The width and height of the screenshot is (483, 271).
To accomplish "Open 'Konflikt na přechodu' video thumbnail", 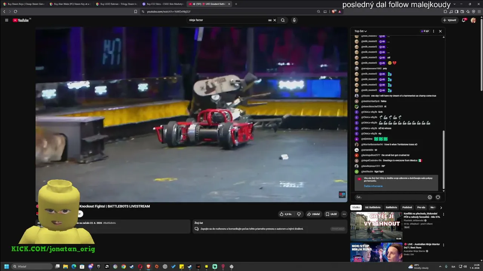I will 376,226.
